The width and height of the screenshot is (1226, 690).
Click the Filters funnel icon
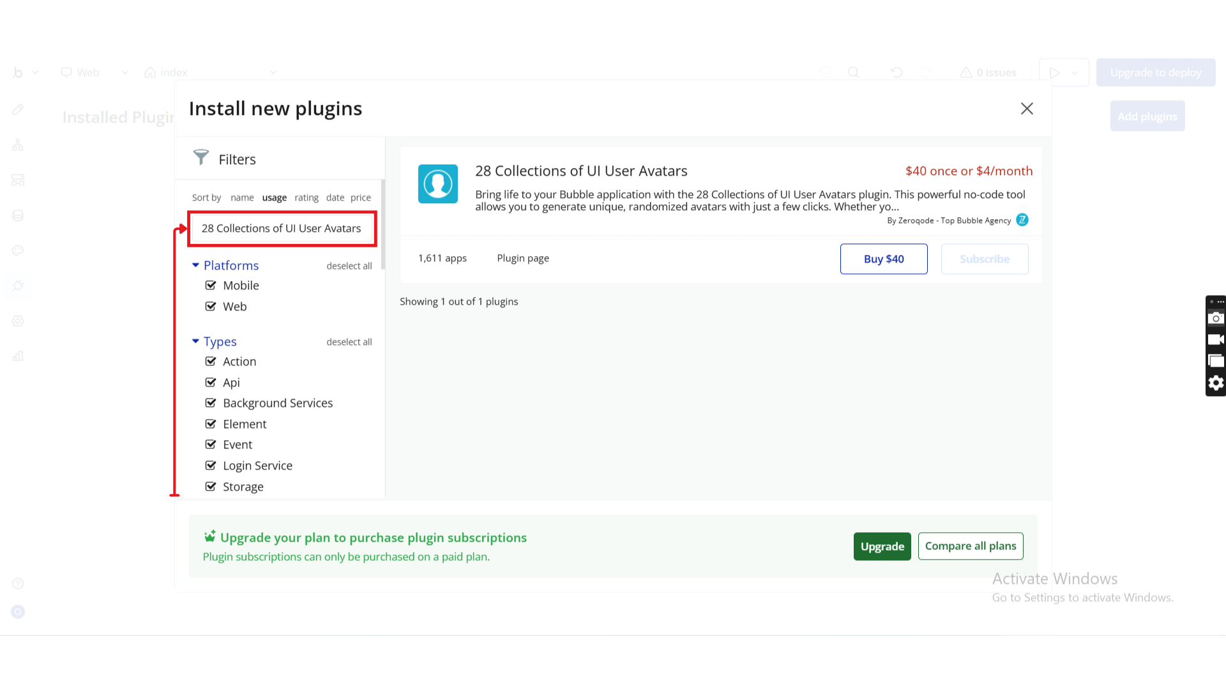pos(201,157)
